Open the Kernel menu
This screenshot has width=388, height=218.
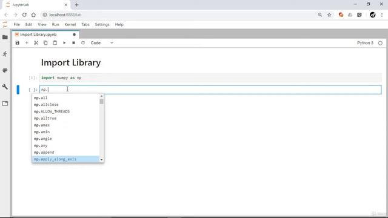pos(70,24)
